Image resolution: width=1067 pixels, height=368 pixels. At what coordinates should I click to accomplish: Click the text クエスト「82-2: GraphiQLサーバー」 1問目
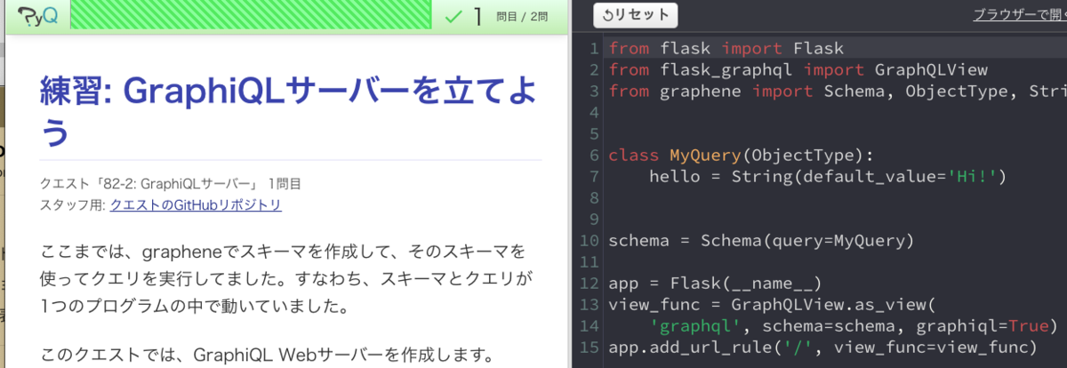click(171, 184)
